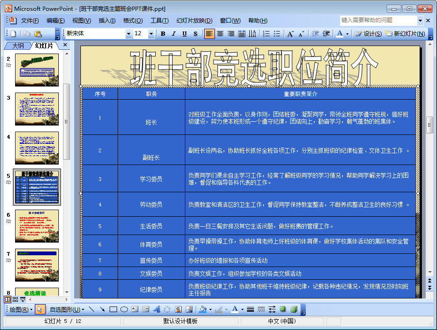This screenshot has height=330, width=437.
Task: Toggle italic formatting
Action: (174, 34)
